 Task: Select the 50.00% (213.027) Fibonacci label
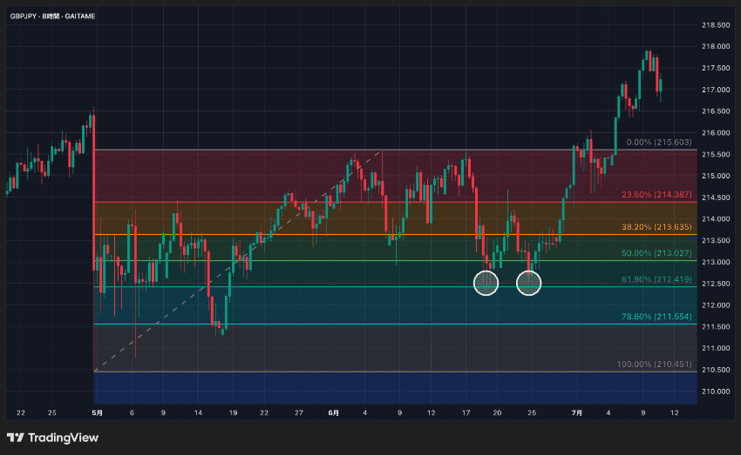[x=656, y=253]
